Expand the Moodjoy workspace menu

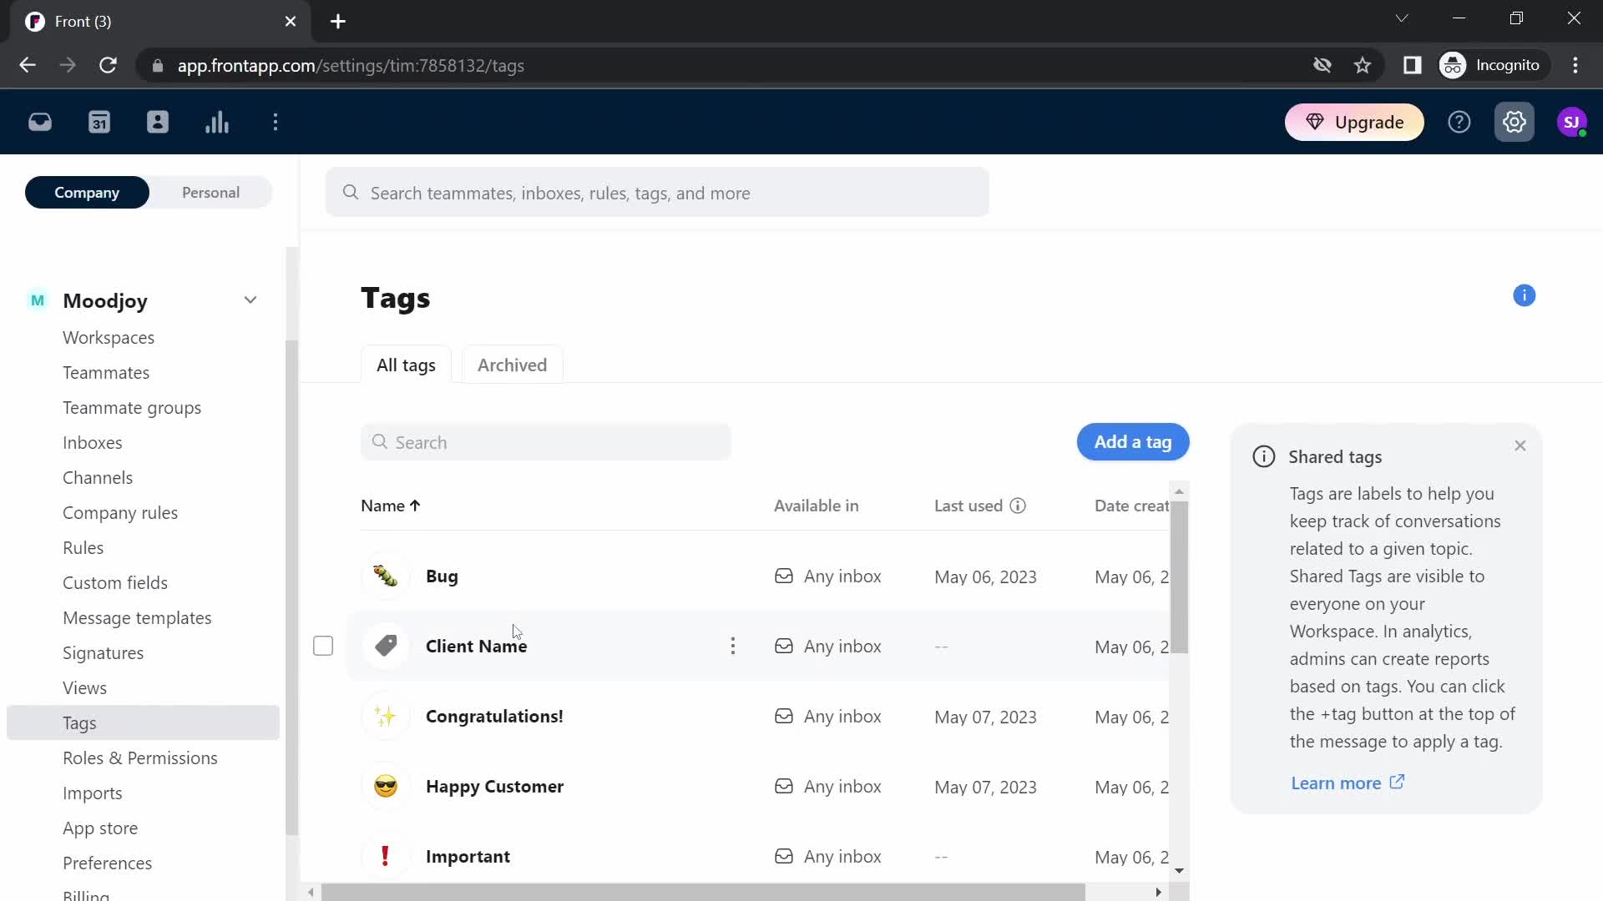coord(251,300)
